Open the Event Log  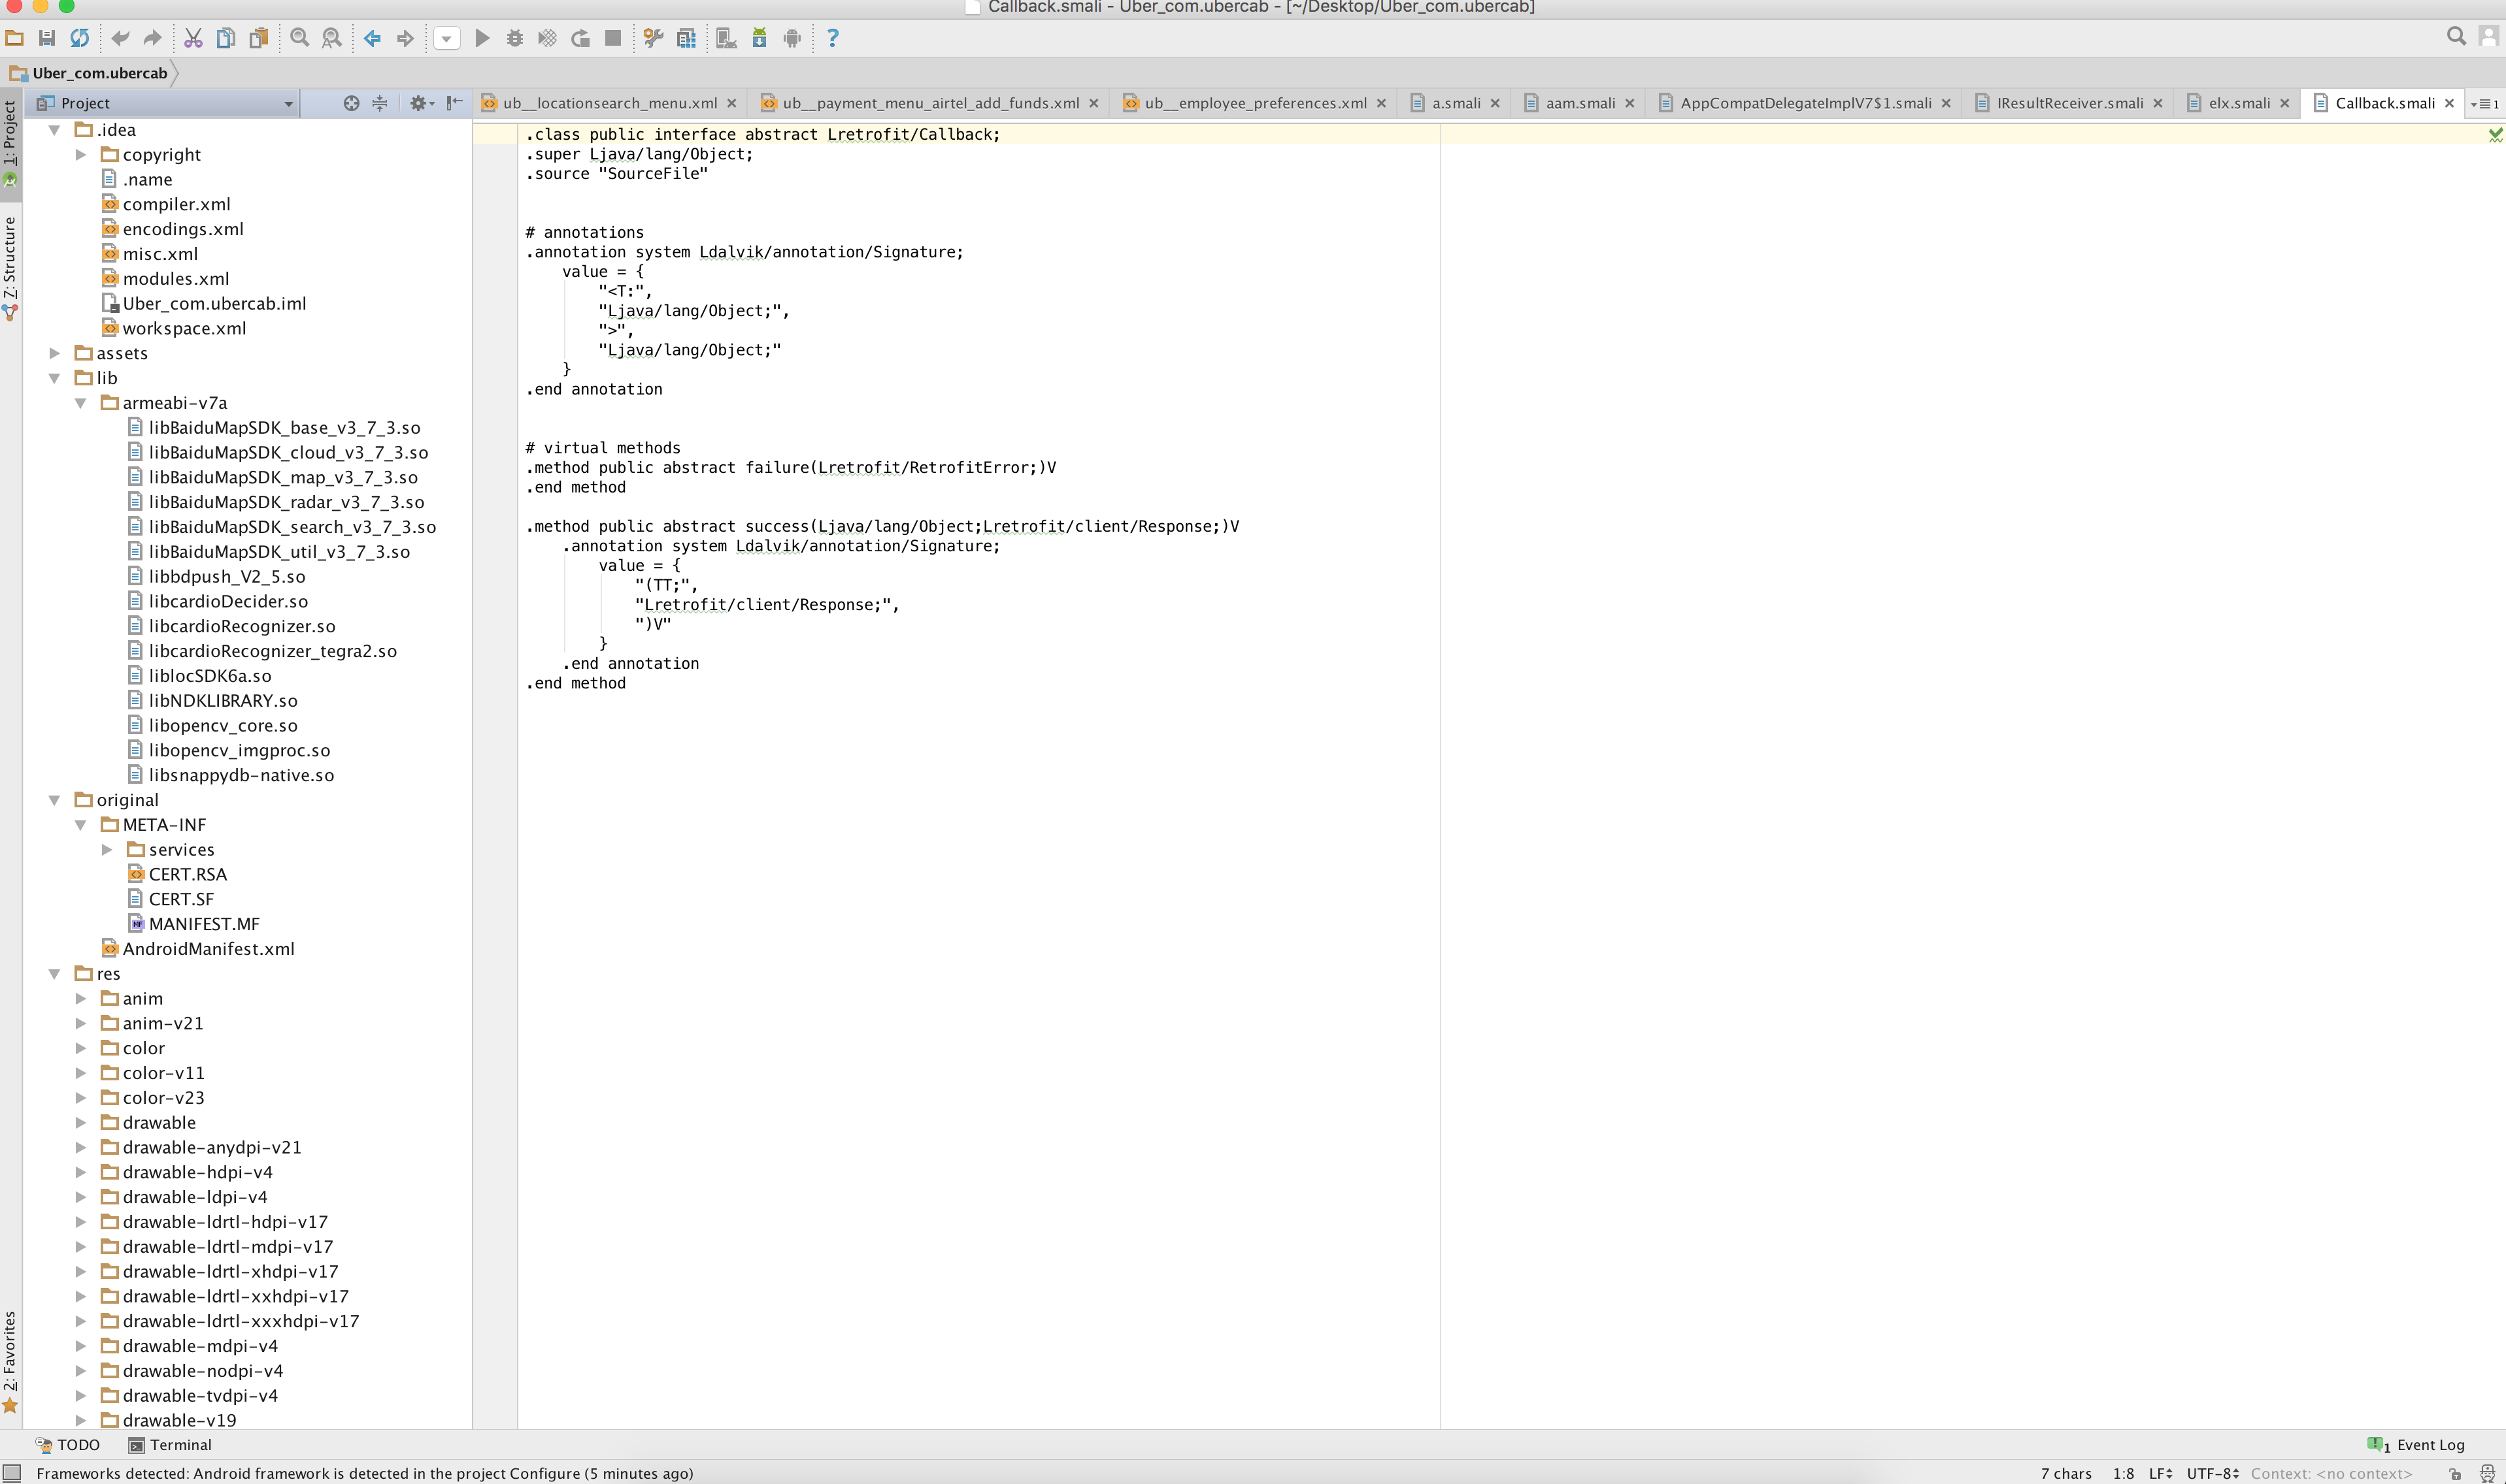coord(2416,1445)
